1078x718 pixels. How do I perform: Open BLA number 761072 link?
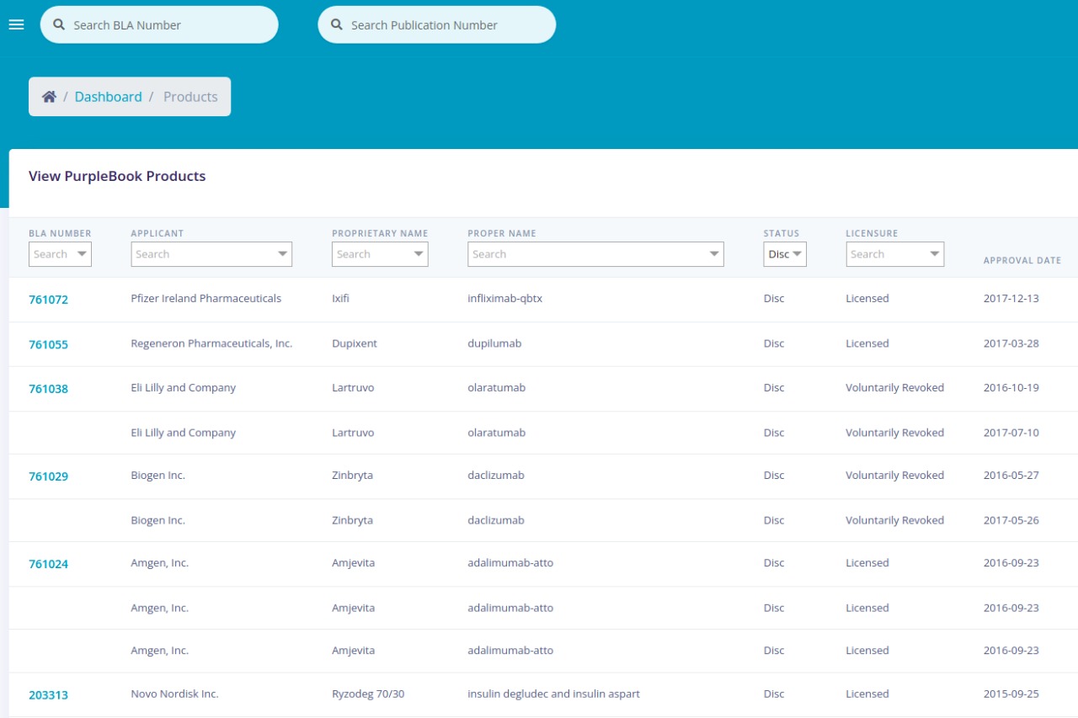48,300
